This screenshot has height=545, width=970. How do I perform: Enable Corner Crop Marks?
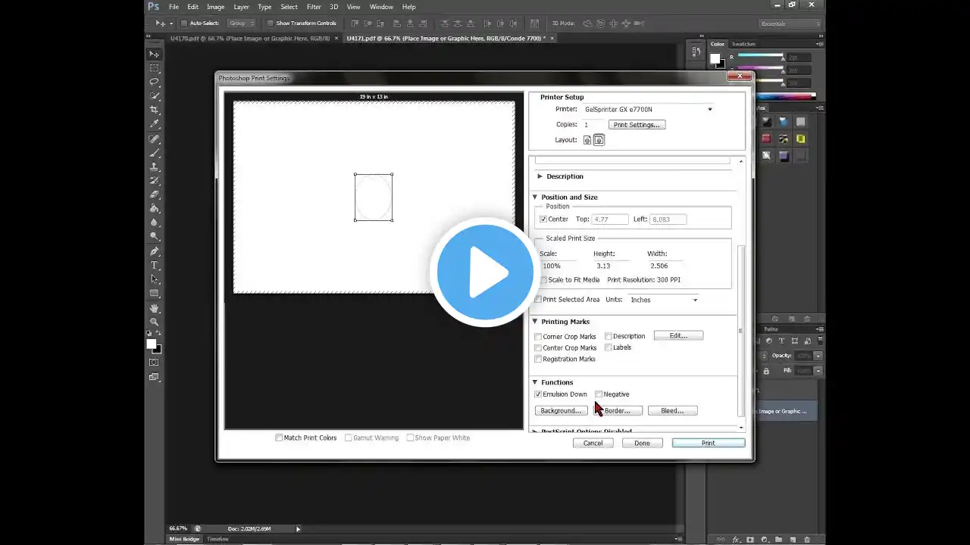(x=538, y=337)
